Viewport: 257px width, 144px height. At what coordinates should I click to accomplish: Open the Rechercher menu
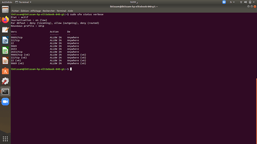coord(49,11)
